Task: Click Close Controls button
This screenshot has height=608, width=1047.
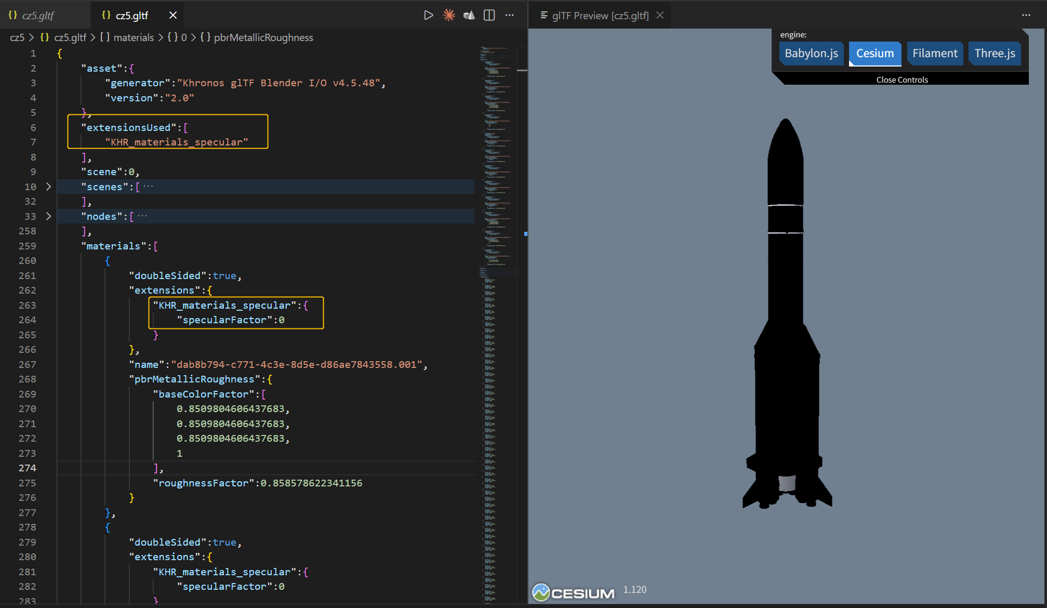Action: [902, 80]
